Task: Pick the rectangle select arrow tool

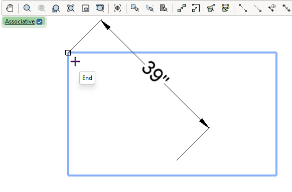Action: point(135,8)
